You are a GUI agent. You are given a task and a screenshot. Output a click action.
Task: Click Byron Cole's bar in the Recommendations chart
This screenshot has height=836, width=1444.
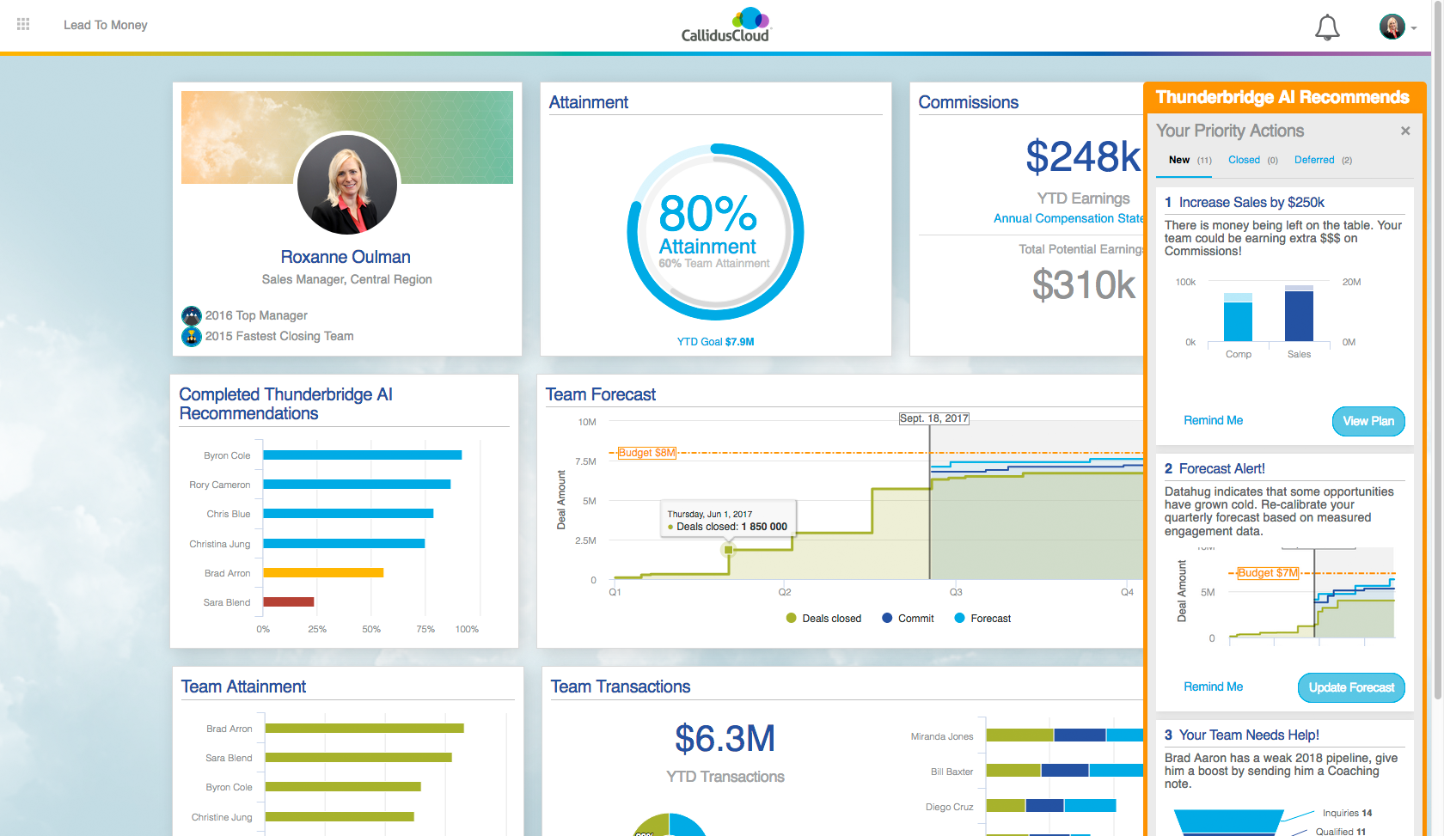361,455
